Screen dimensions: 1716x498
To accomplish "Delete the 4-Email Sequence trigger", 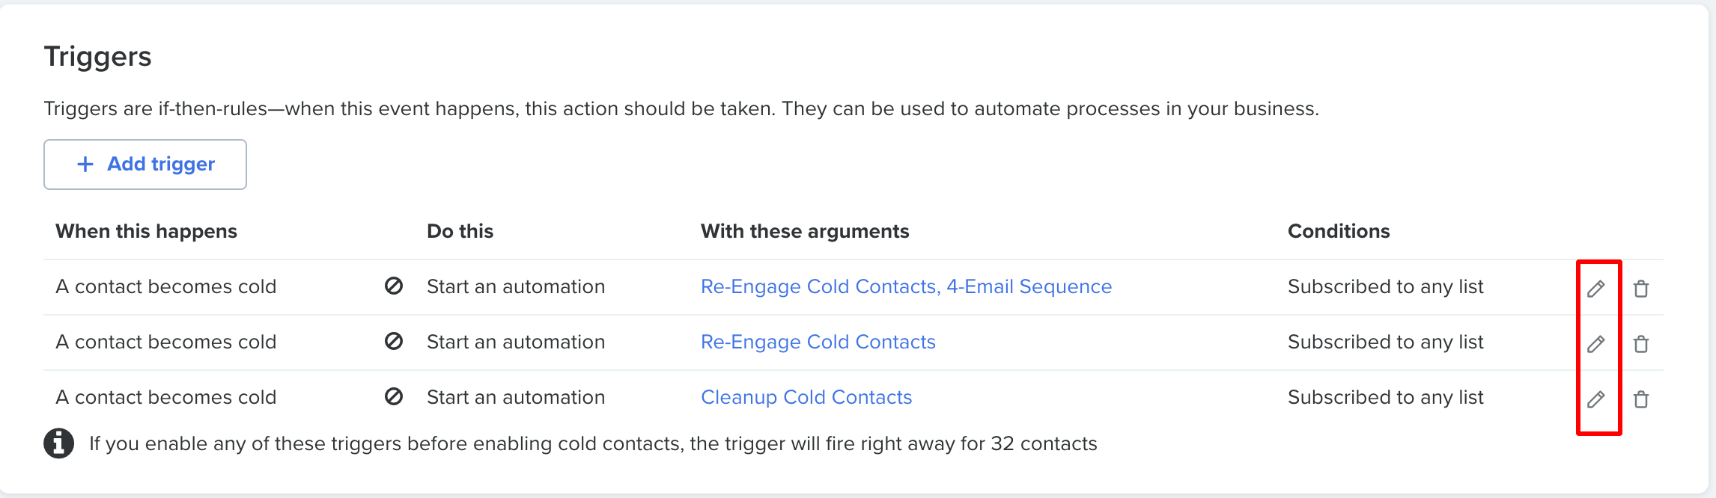I will click(1641, 289).
